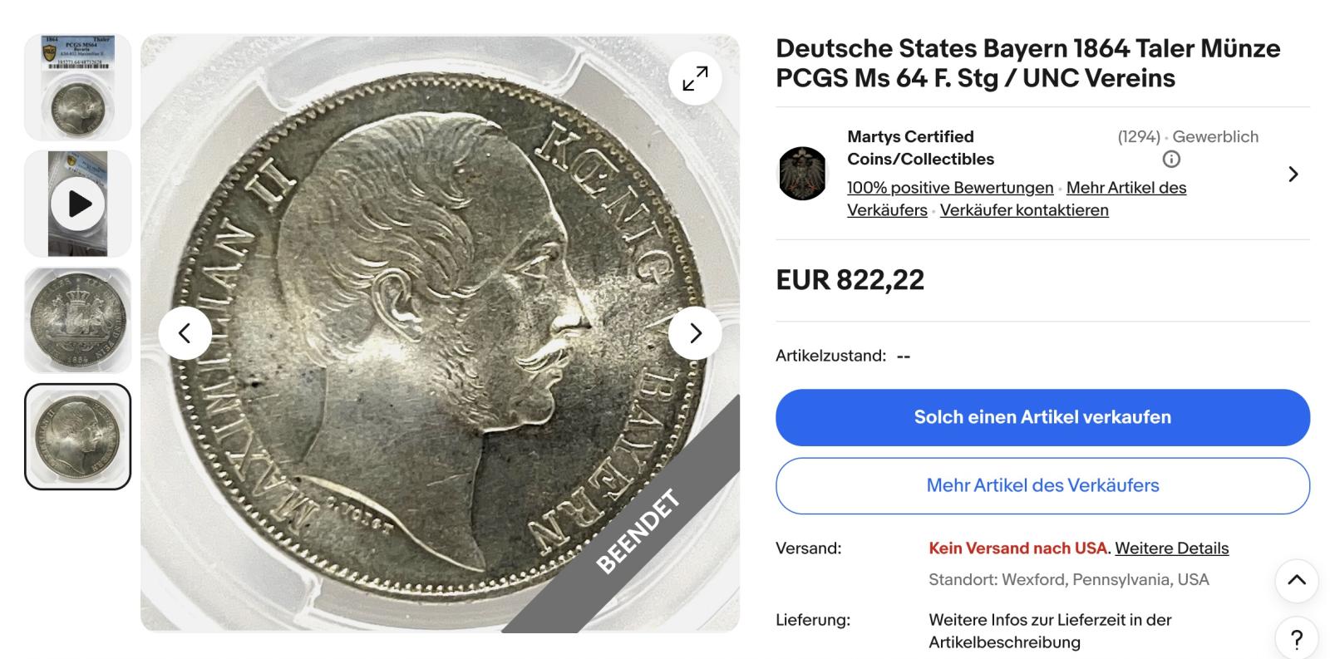The height and width of the screenshot is (659, 1330).
Task: Open Verkäufer kontaktieren link
Action: coord(1024,210)
